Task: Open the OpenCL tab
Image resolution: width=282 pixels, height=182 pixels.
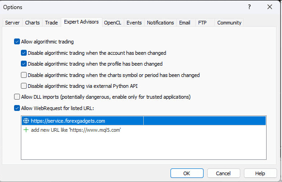Action: [x=112, y=23]
